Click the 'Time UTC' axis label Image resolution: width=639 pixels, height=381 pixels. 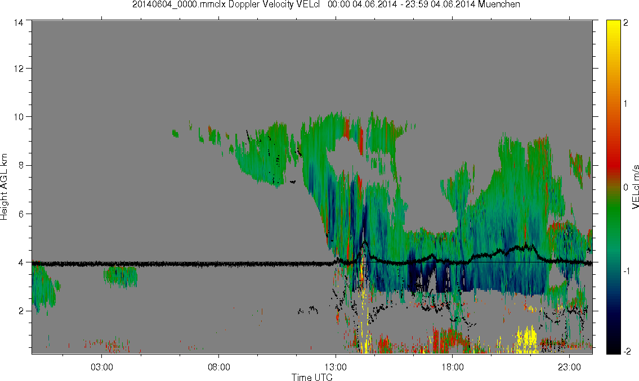pos(312,377)
